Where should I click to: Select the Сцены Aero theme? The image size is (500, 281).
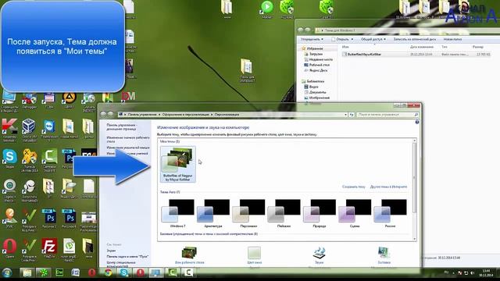click(x=355, y=213)
